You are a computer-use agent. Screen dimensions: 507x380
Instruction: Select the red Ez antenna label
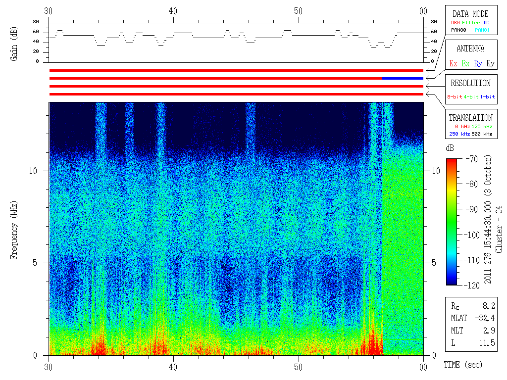[453, 63]
